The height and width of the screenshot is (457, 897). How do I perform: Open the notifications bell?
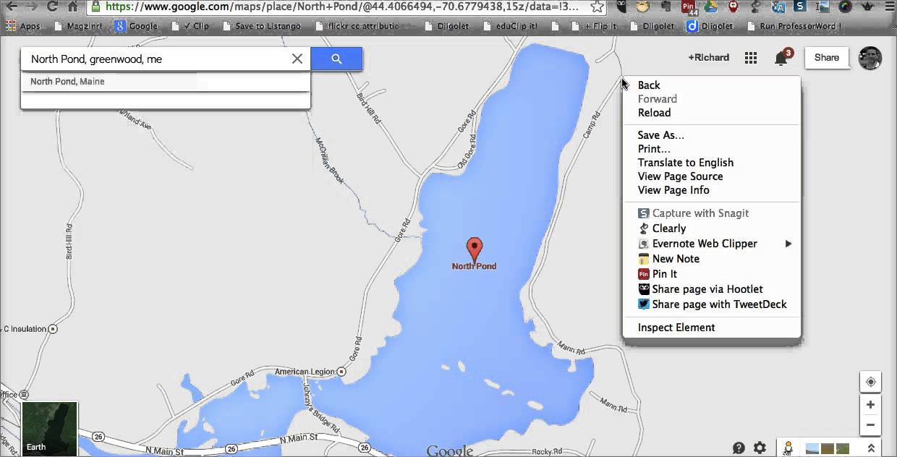(x=781, y=59)
